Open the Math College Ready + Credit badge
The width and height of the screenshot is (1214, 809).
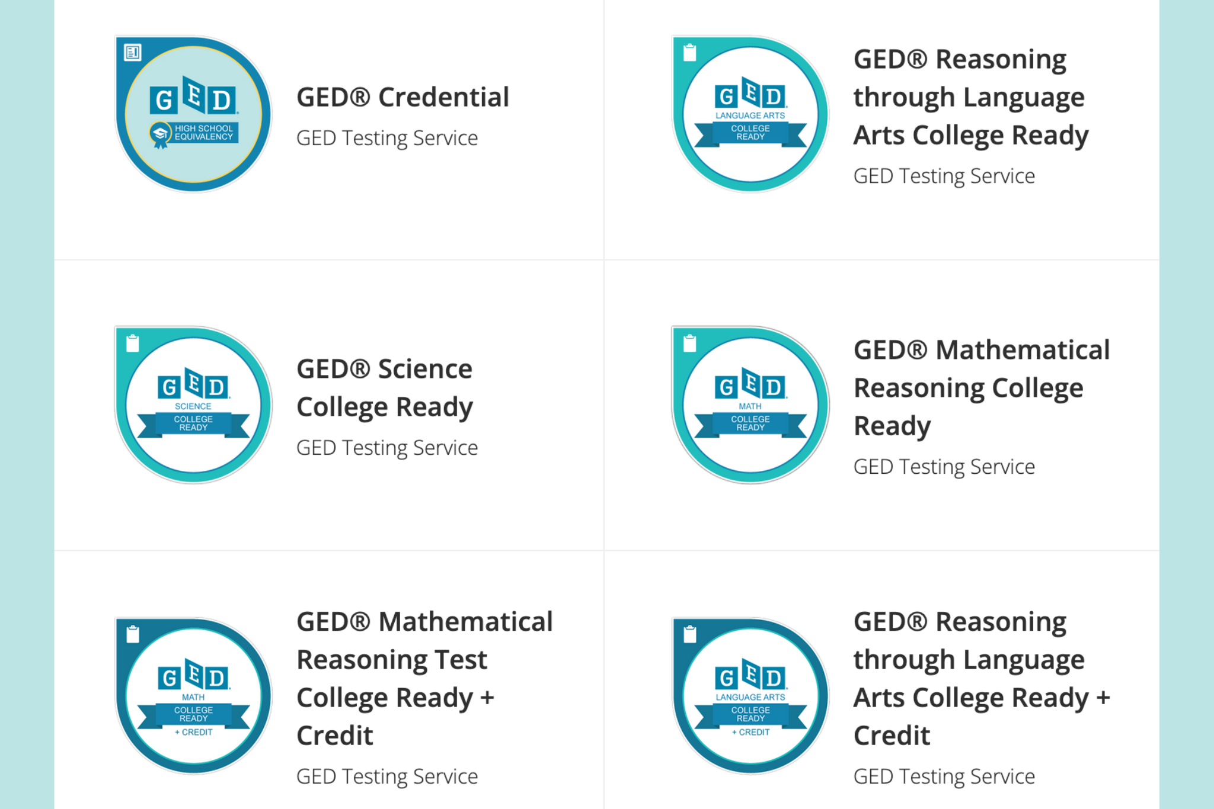193,696
